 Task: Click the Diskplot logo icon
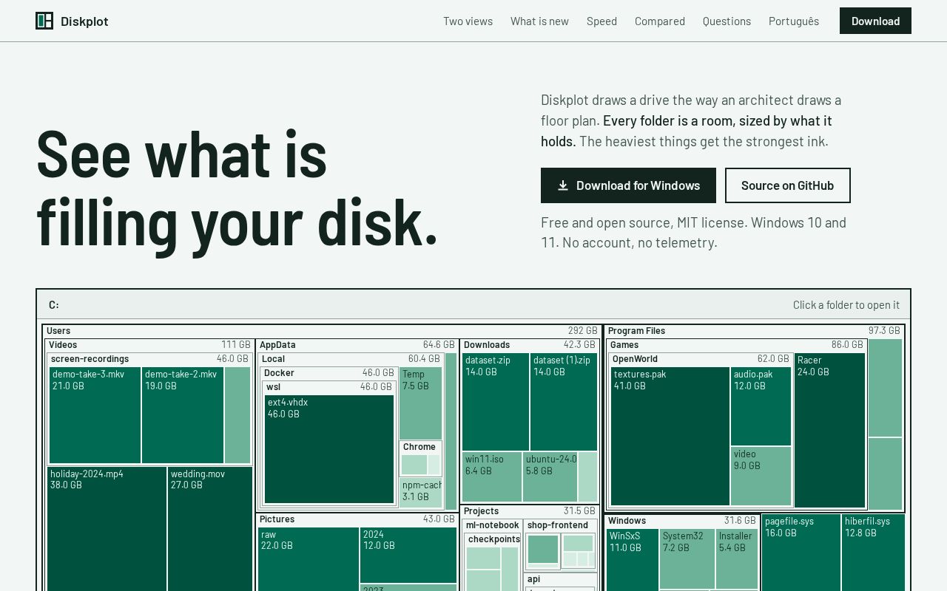click(x=44, y=21)
